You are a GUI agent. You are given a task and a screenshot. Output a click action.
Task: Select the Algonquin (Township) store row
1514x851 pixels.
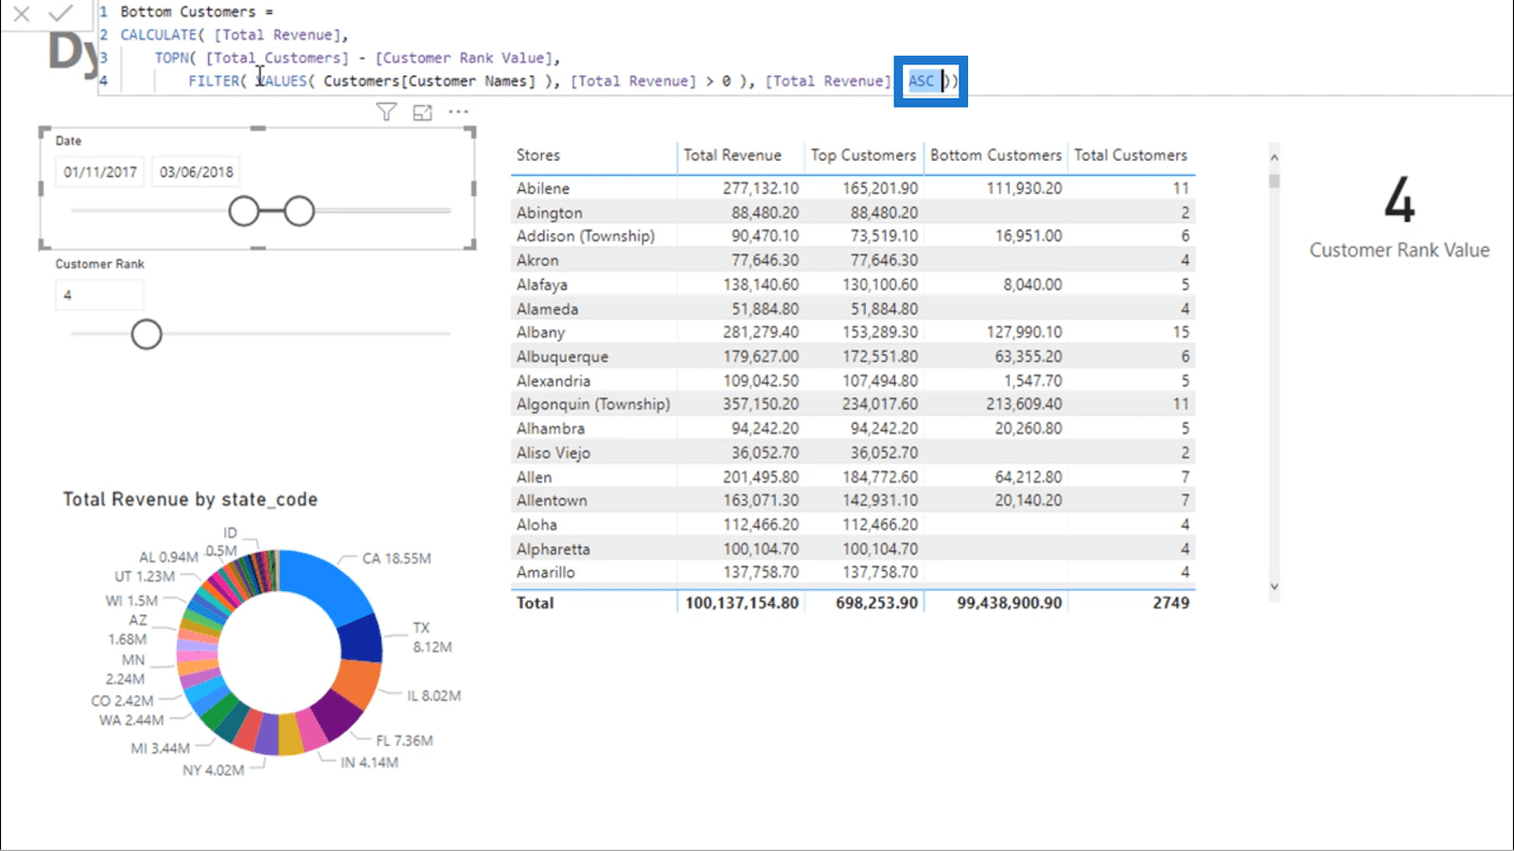point(853,404)
